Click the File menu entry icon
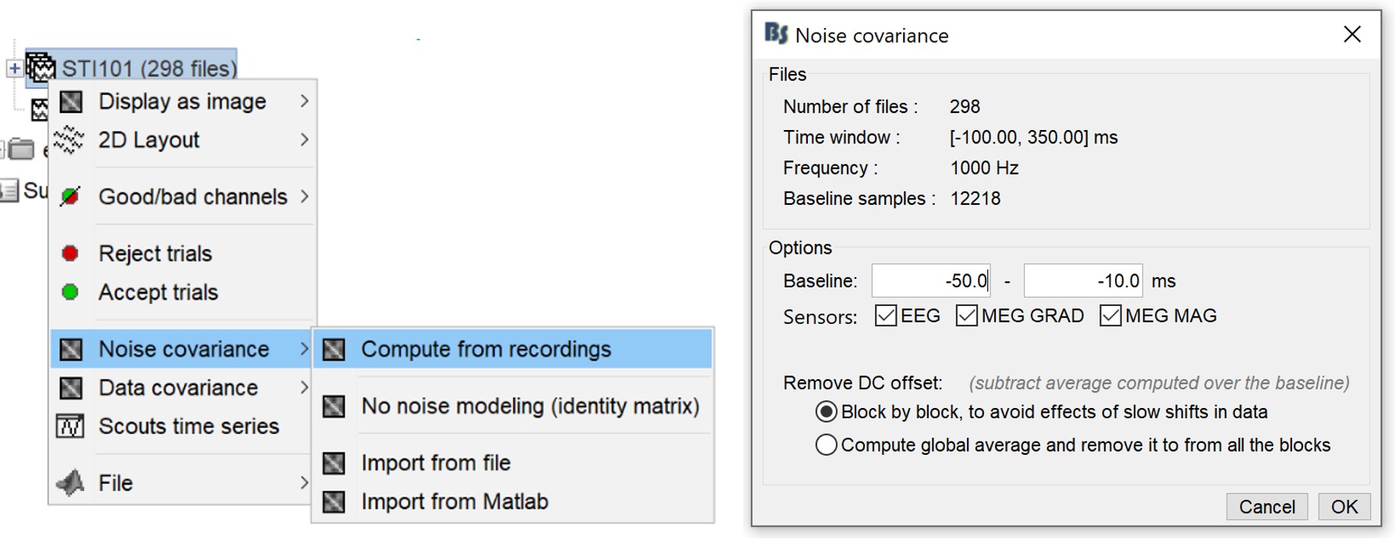 coord(70,483)
